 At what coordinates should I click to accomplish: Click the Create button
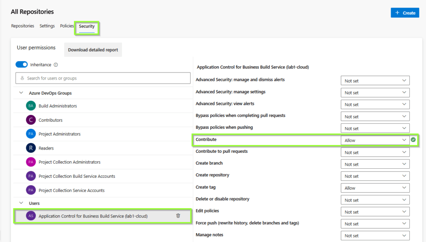coord(405,13)
